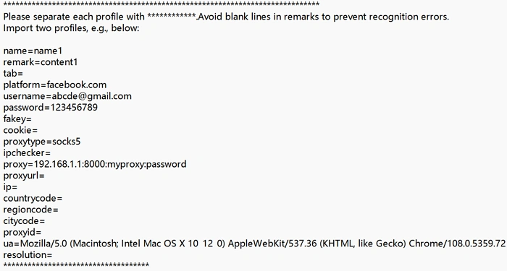Place cursor after fakey= text

[x=32, y=119]
